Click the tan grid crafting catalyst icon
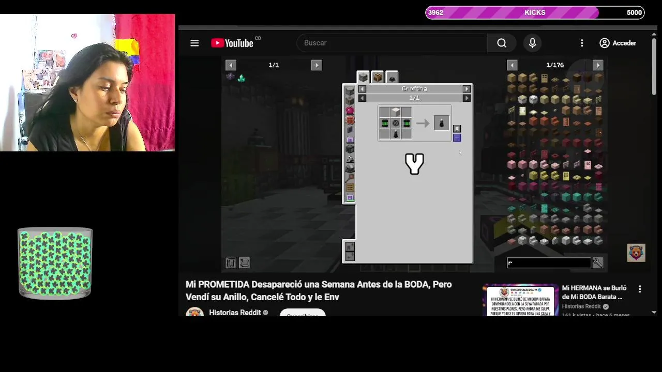This screenshot has height=372, width=662. coord(350,188)
